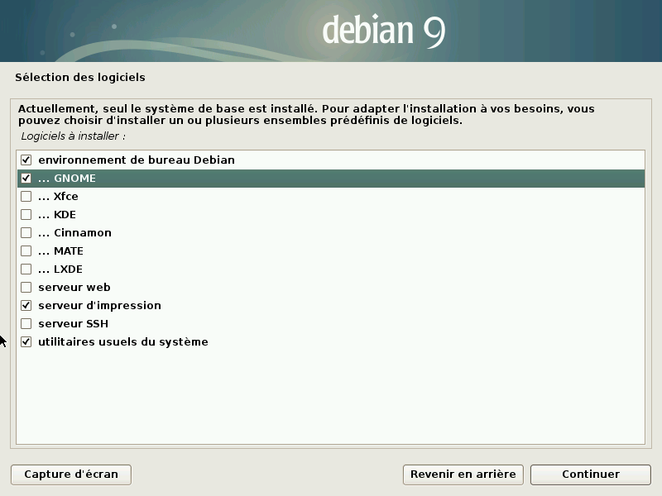Click the empty area below the software list
This screenshot has width=662, height=496.
331,397
